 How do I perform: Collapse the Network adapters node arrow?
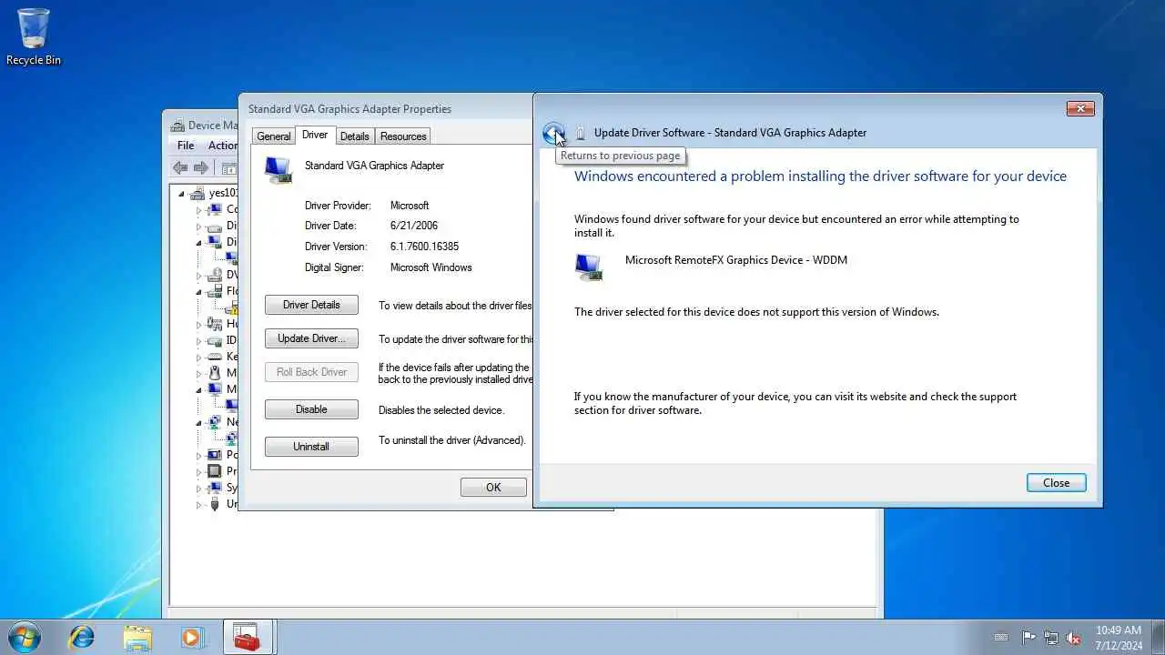198,423
